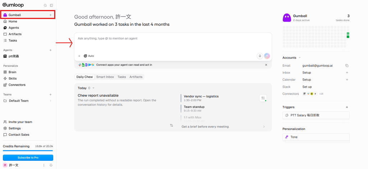Switch to the Tasks tab
This screenshot has width=368, height=169.
pos(122,77)
